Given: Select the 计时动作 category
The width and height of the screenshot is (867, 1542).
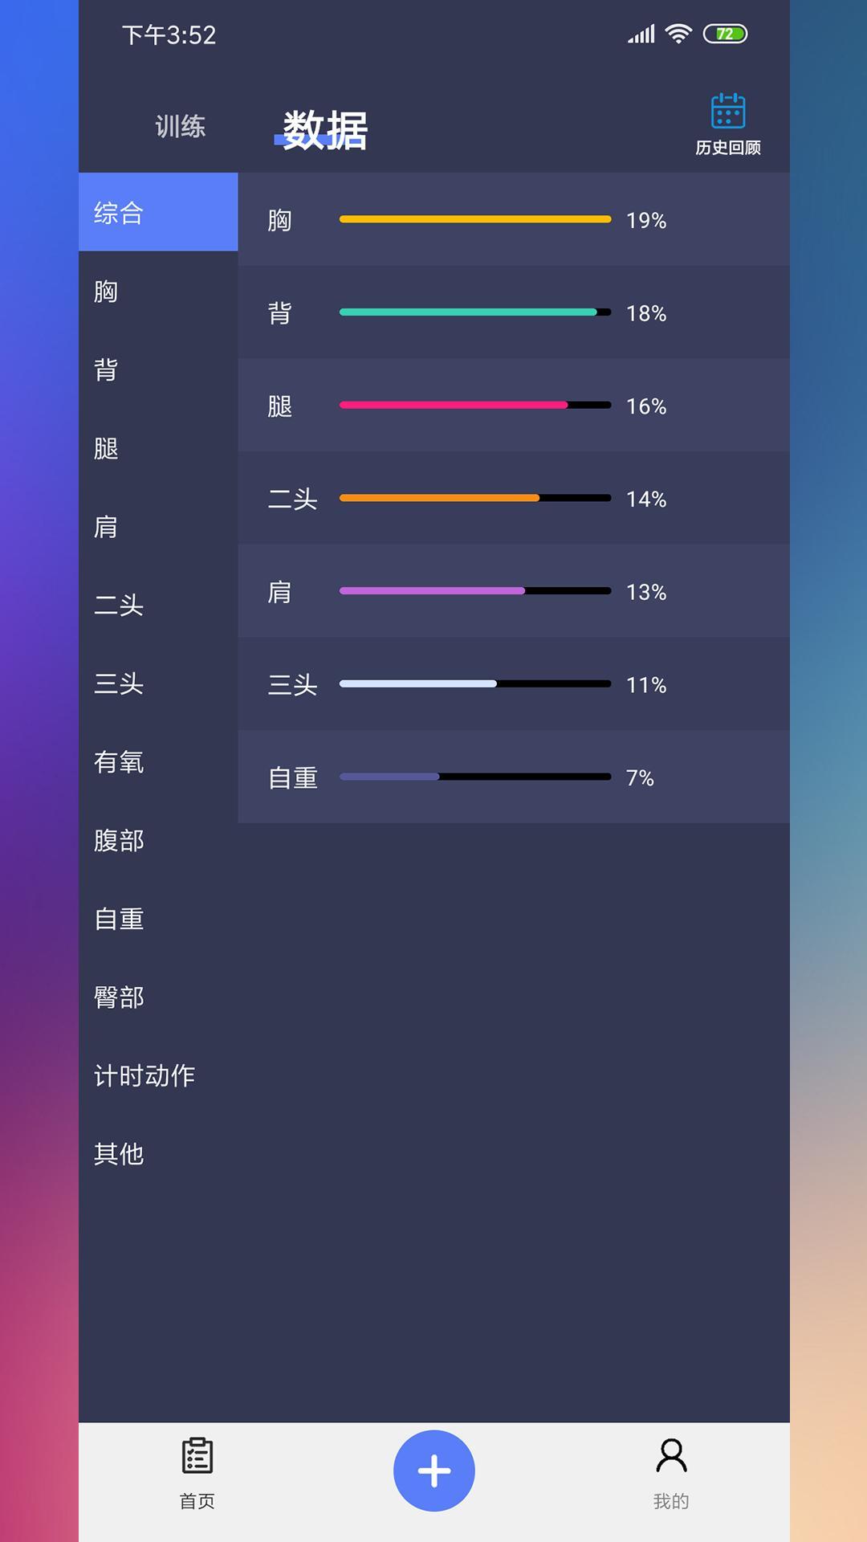Looking at the screenshot, I should [x=145, y=1076].
